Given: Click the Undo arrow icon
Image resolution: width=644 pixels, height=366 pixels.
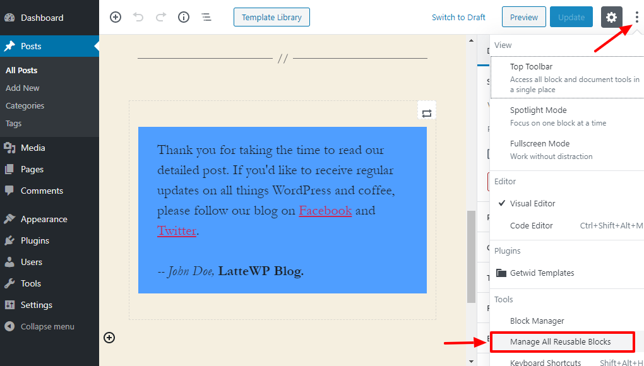Looking at the screenshot, I should tap(138, 17).
